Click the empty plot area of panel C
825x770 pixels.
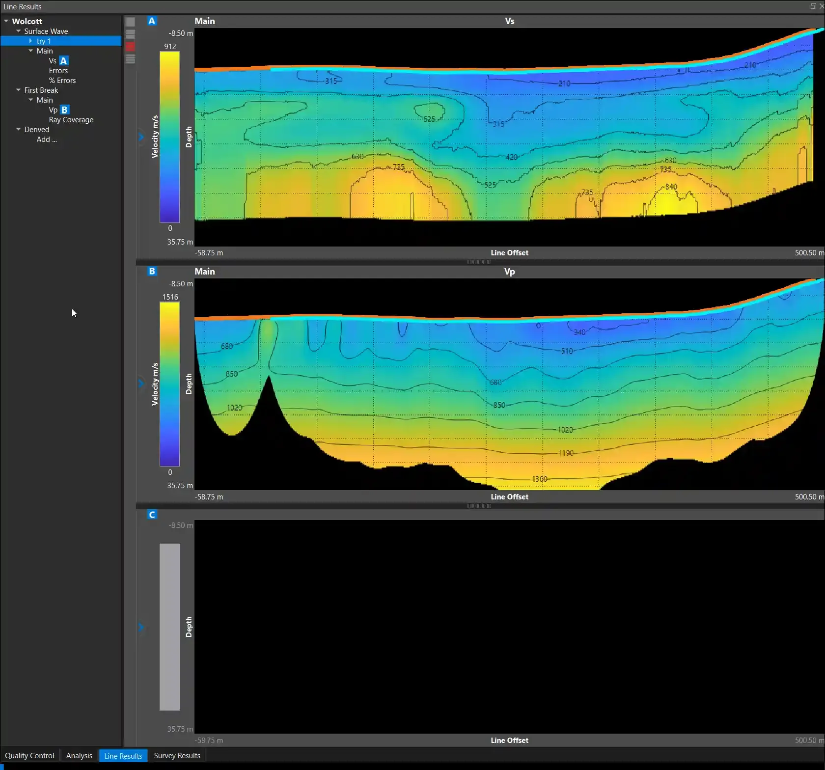click(509, 627)
